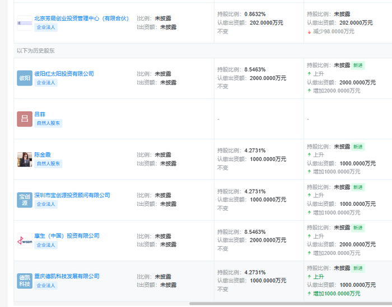This screenshot has width=392, height=307.
Task: Click 企业法人 tag under 彼阳红太阳投资有限公司
Action: tap(46, 83)
